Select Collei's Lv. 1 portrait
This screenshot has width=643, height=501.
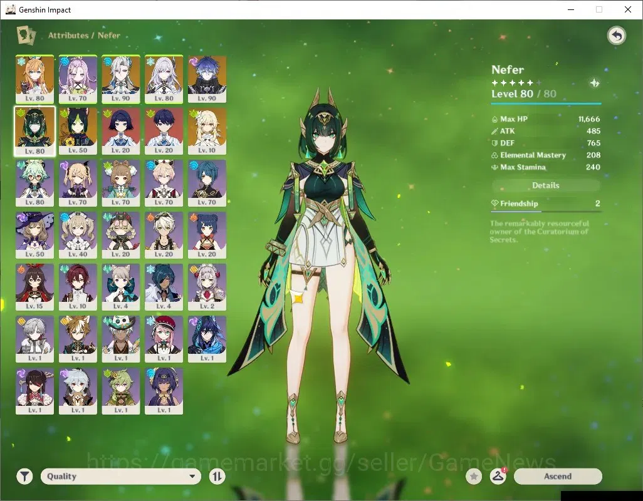pyautogui.click(x=121, y=391)
